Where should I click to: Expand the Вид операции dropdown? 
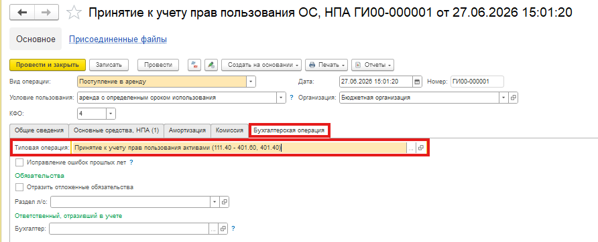point(251,82)
